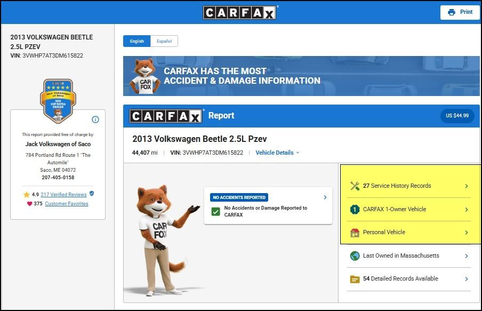Click the accident & damage information banner text
The width and height of the screenshot is (482, 311).
242,76
